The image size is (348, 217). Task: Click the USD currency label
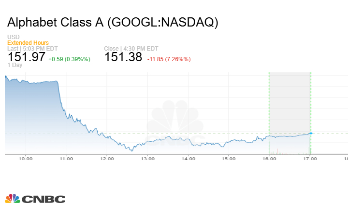click(x=13, y=37)
